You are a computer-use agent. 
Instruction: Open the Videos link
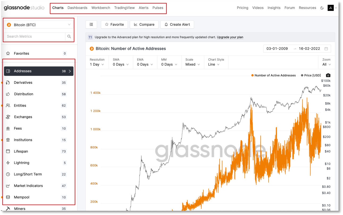(258, 8)
